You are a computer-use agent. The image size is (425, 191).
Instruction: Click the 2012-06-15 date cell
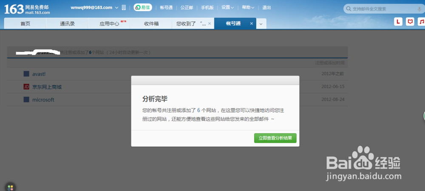pyautogui.click(x=333, y=86)
